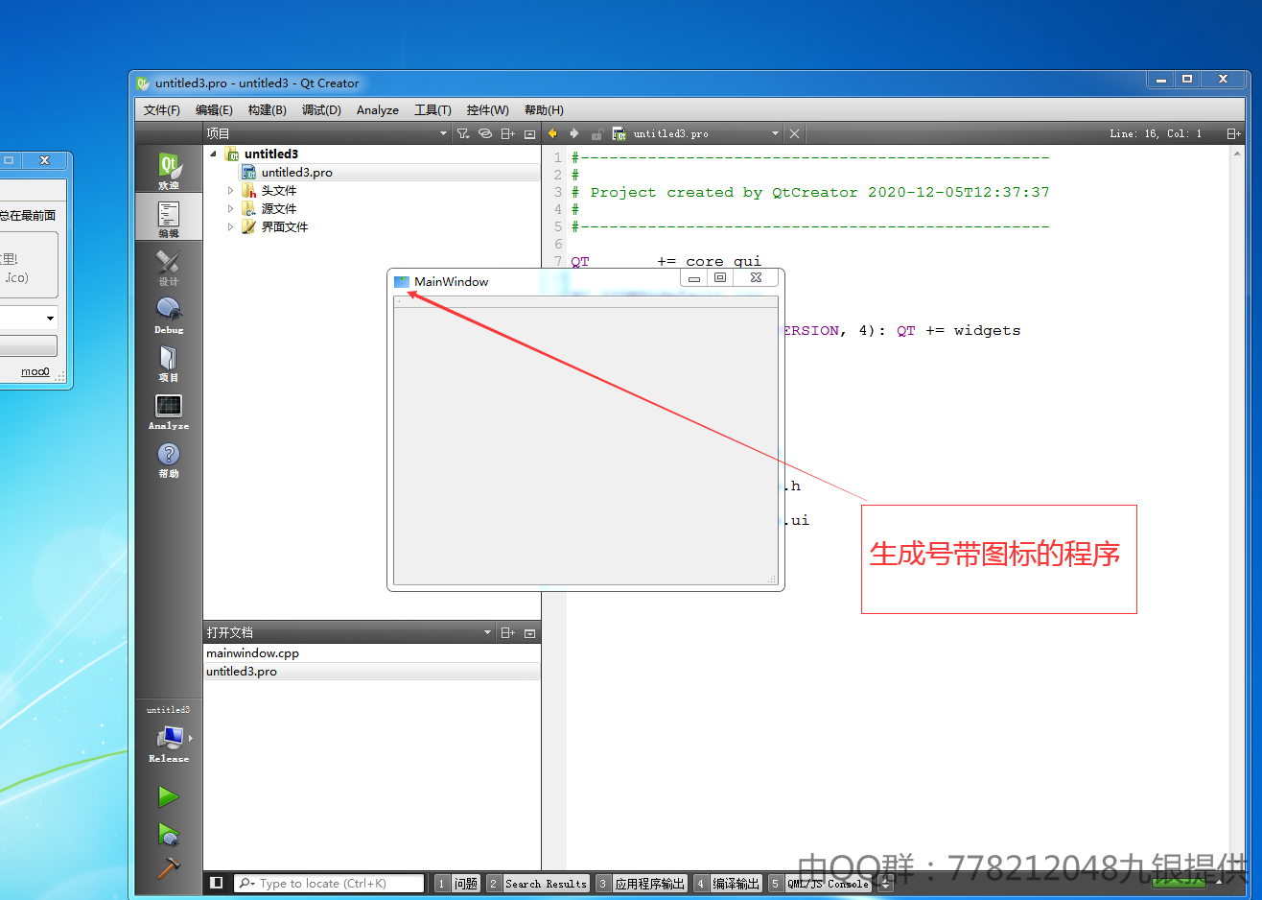Image resolution: width=1262 pixels, height=900 pixels.
Task: Close the Projects side pane
Action: click(529, 133)
